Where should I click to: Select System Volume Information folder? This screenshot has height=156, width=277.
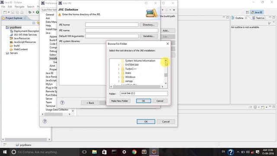point(140,61)
